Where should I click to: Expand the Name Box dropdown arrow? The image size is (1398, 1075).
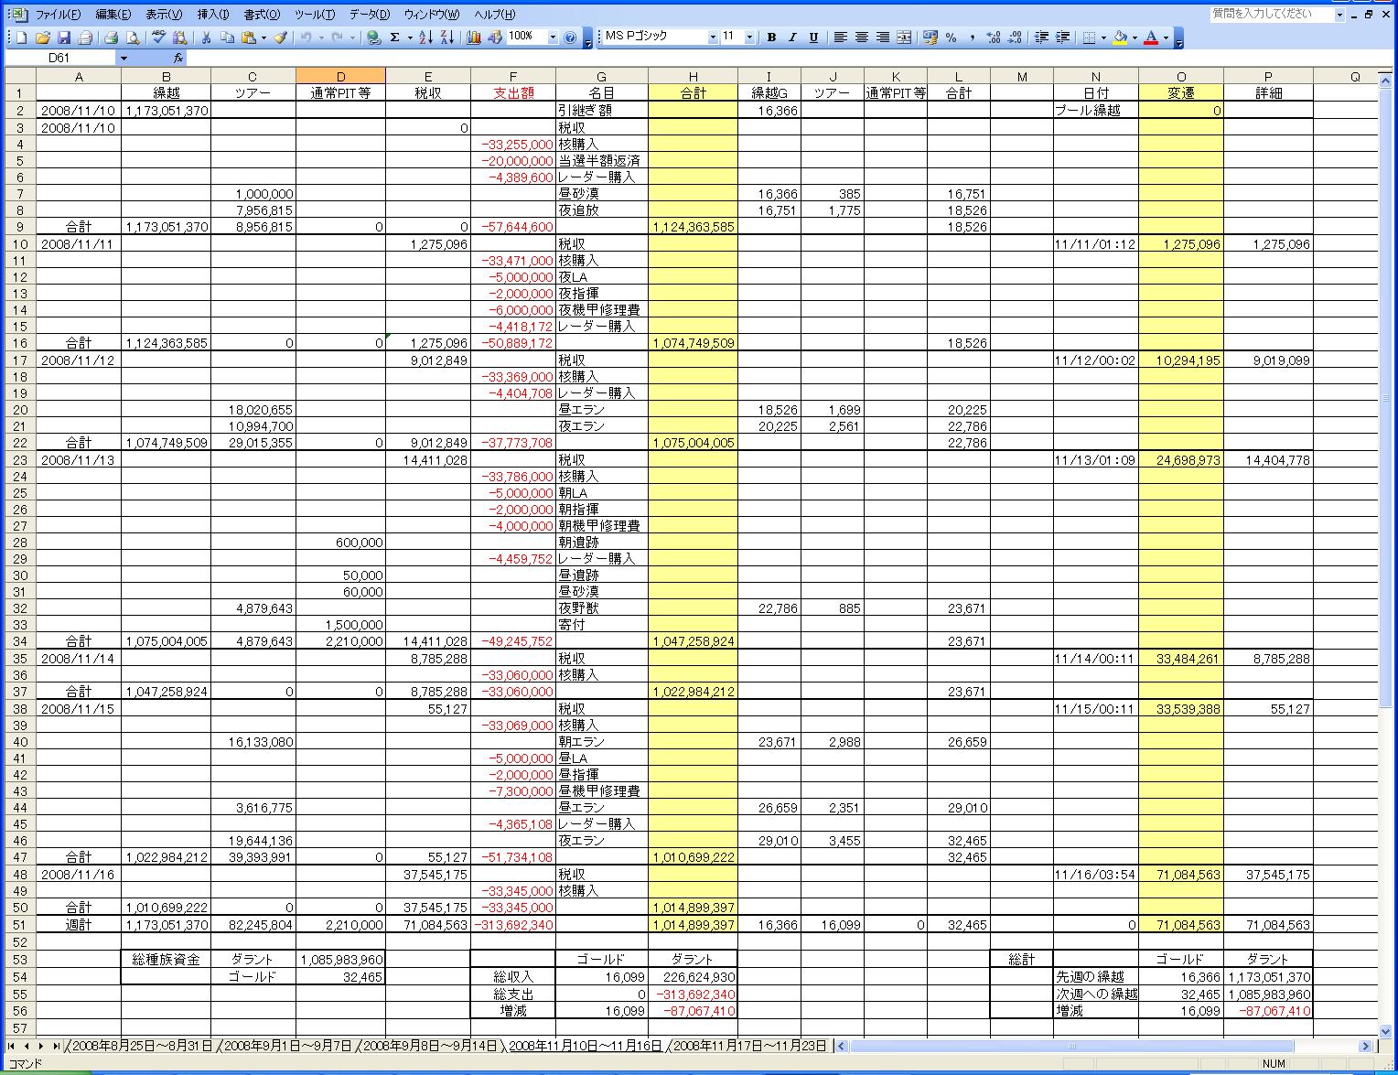[124, 58]
